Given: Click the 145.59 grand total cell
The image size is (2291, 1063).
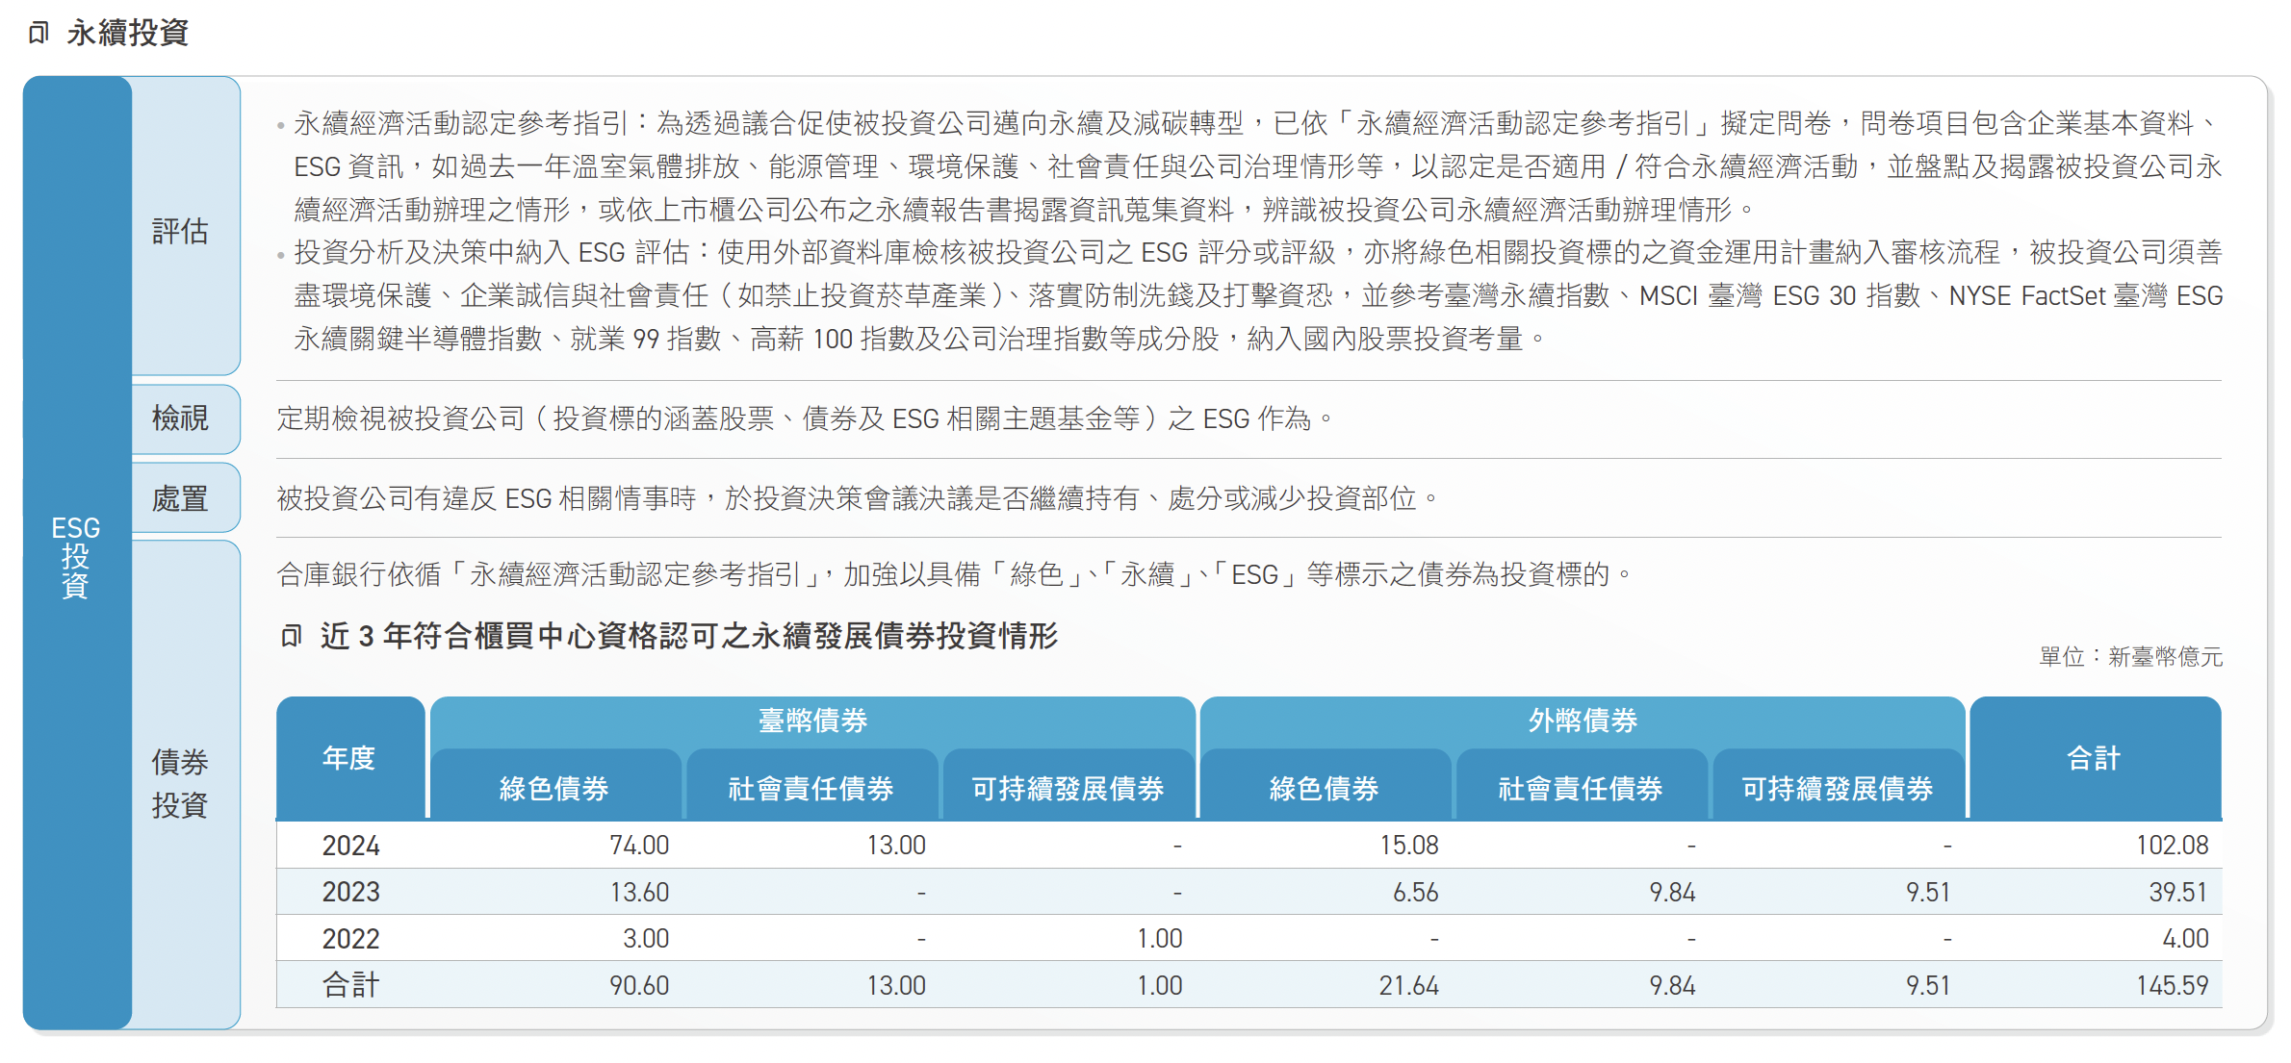Looking at the screenshot, I should [x=2173, y=985].
